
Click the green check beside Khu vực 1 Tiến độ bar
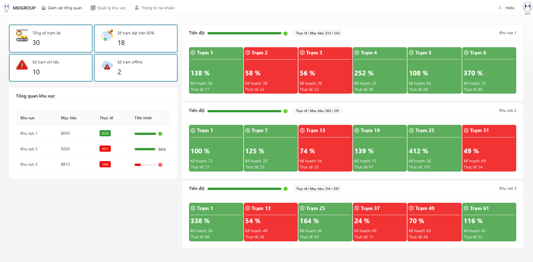[286, 34]
